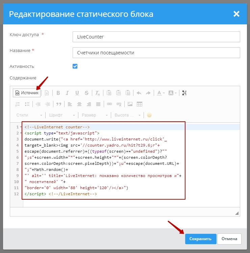Screen dimensions: 250x253
Task: Click the Redo arrow icon
Action: pos(148,93)
